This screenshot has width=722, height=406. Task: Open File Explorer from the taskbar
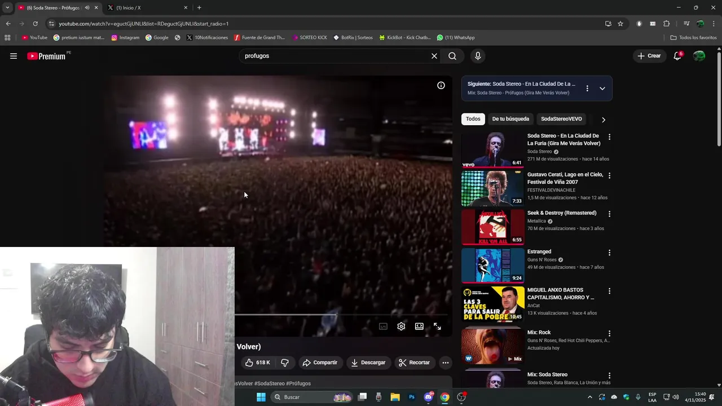coord(395,397)
